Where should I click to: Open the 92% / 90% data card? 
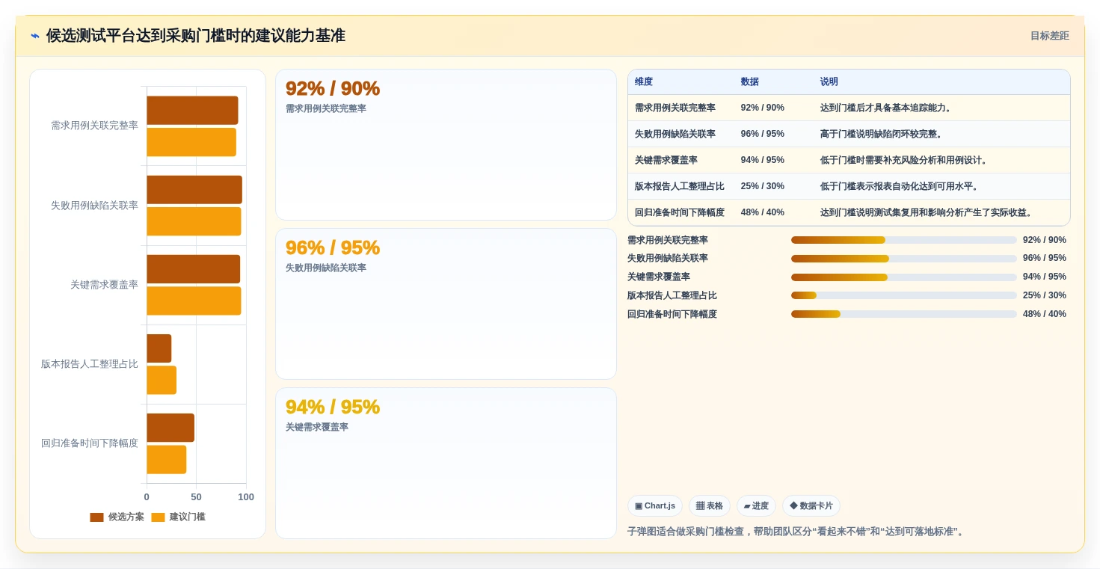click(446, 145)
